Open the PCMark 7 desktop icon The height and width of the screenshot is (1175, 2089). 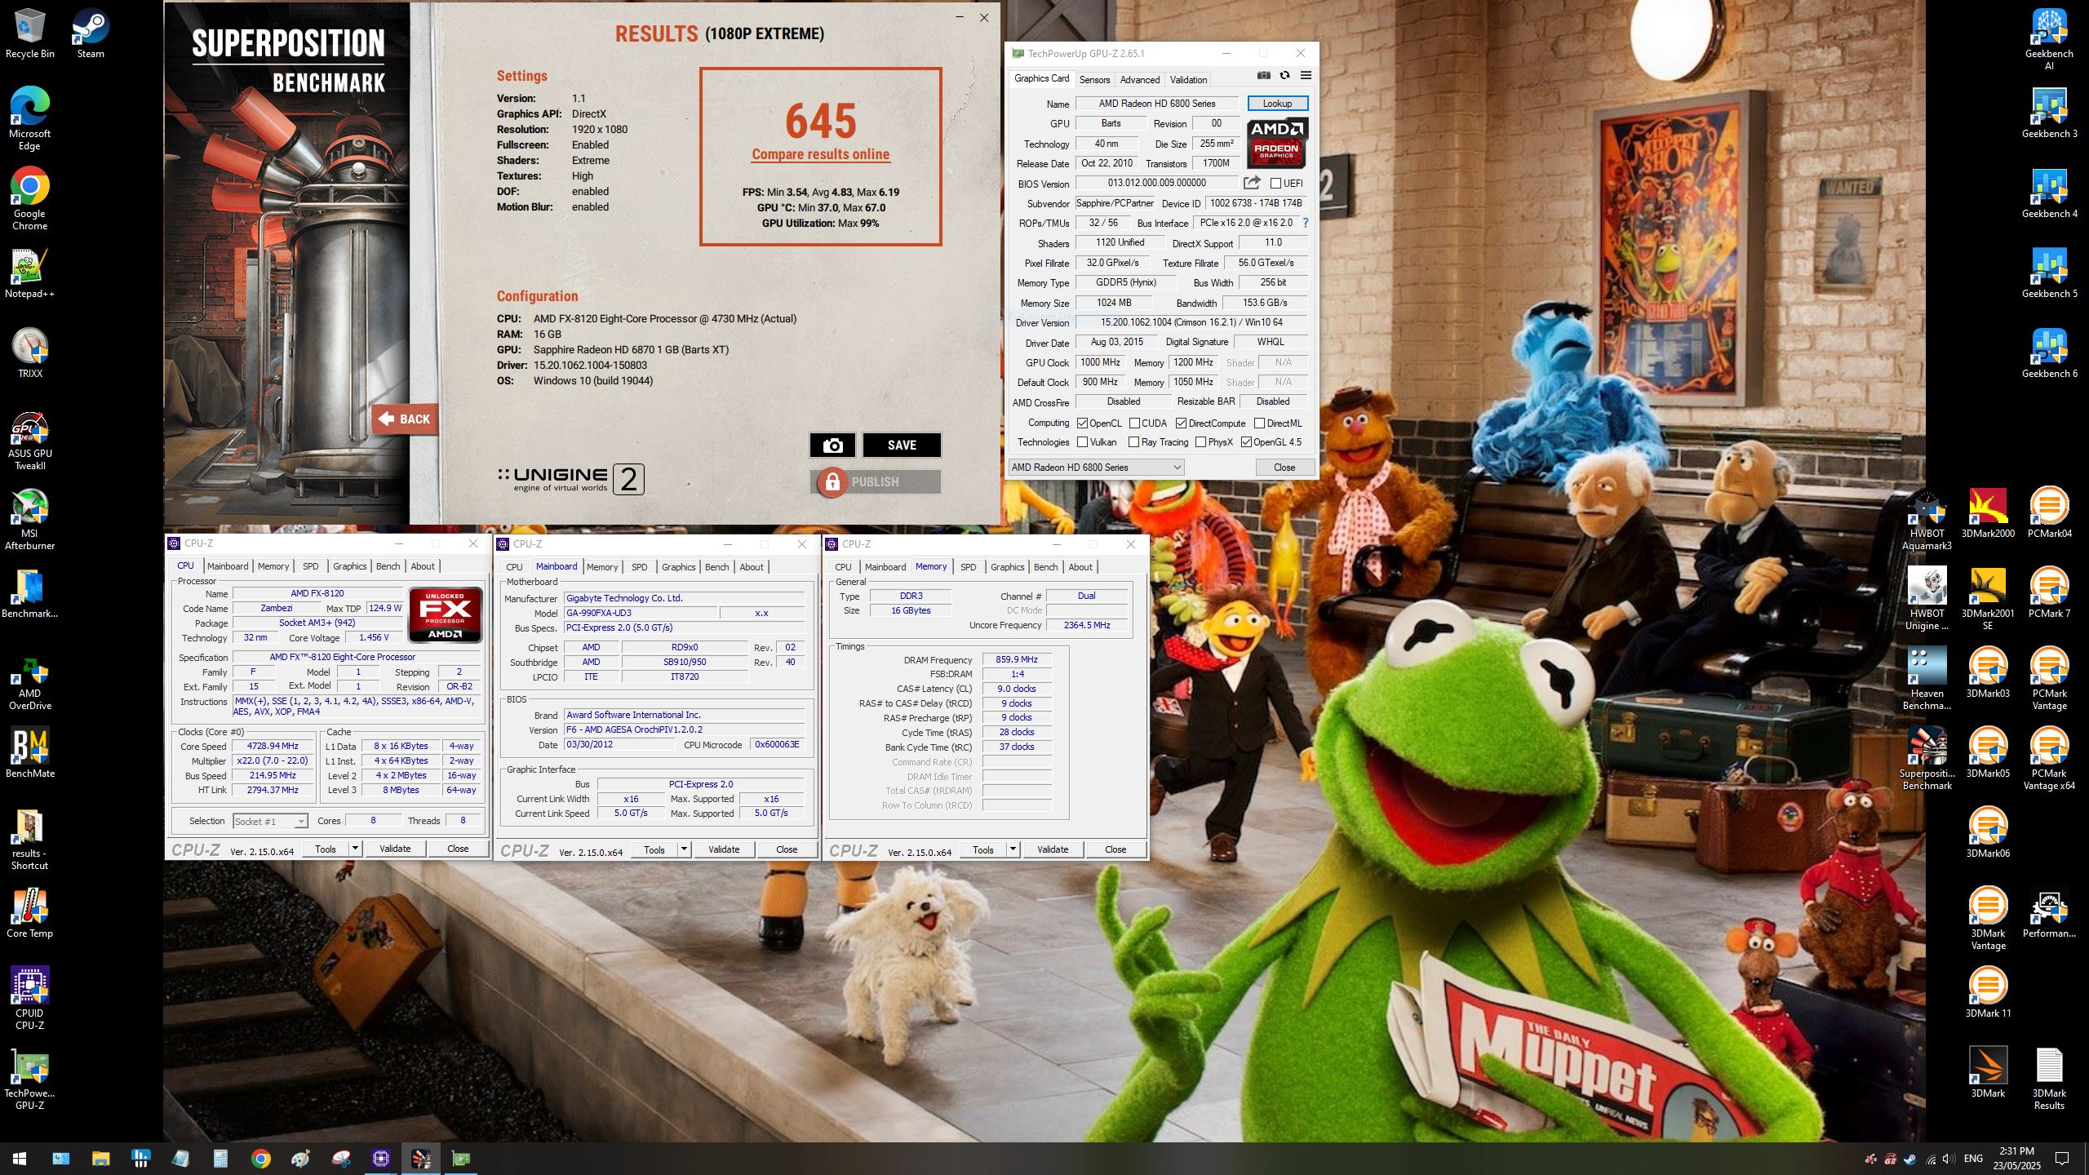pos(2049,593)
